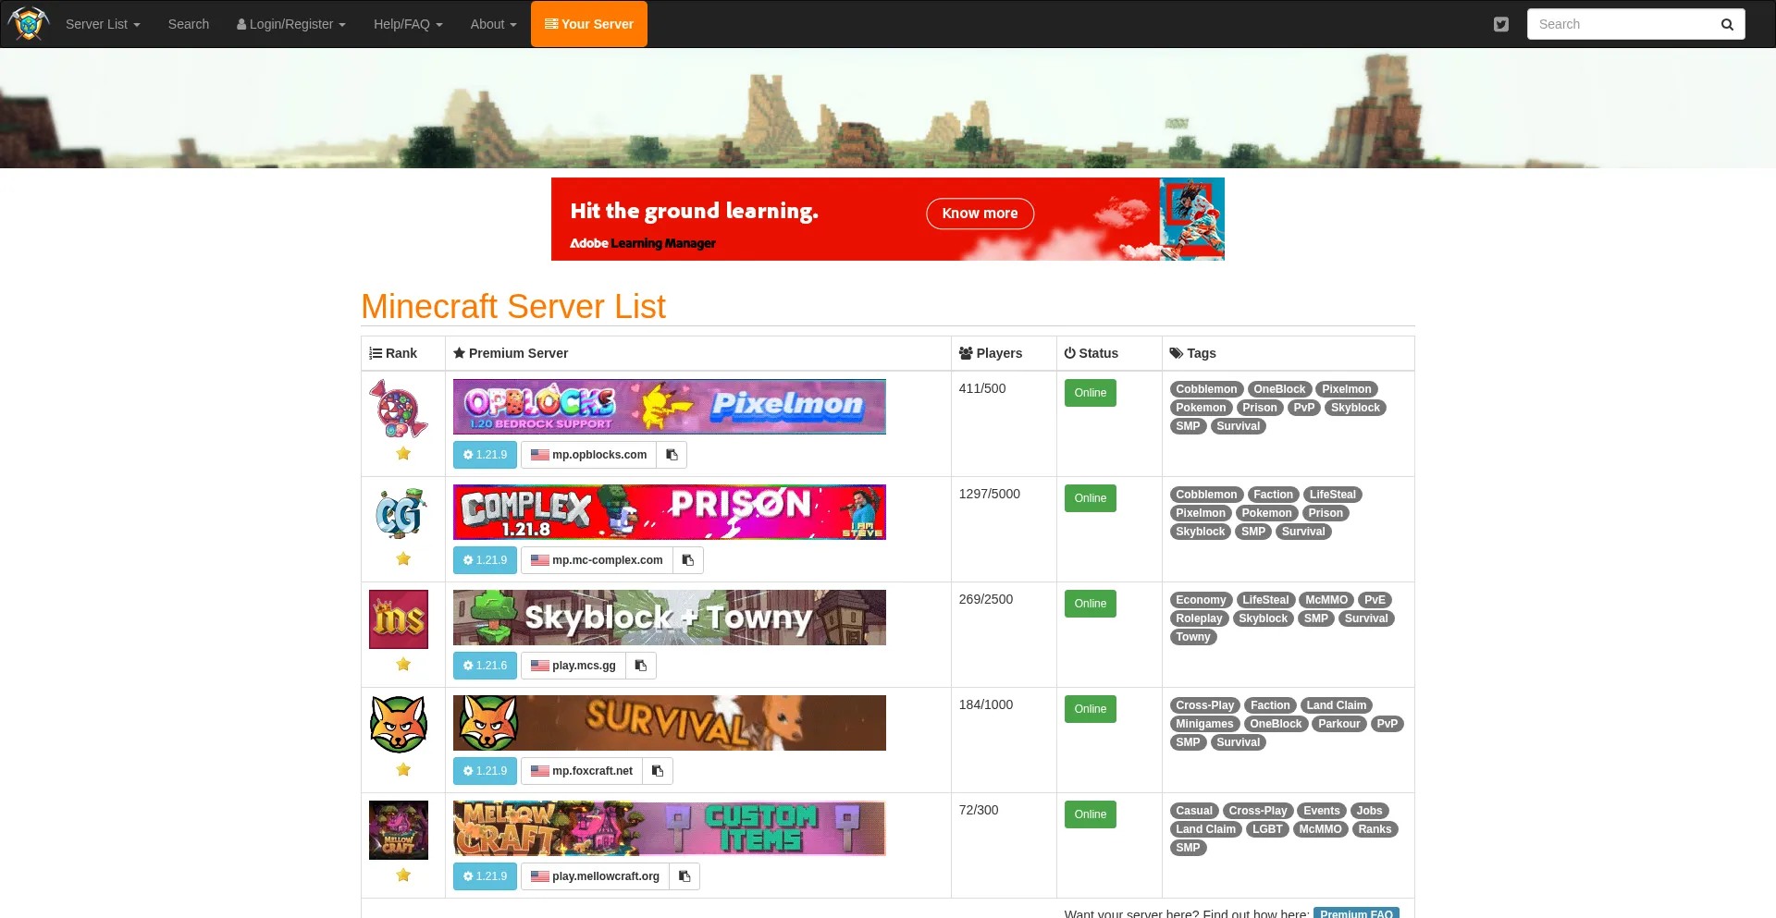Screen dimensions: 1776x918
Task: Click the OPBlocks candy server icon
Action: 399,409
